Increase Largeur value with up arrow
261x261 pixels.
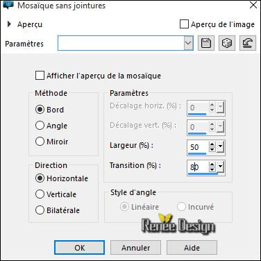pyautogui.click(x=212, y=144)
